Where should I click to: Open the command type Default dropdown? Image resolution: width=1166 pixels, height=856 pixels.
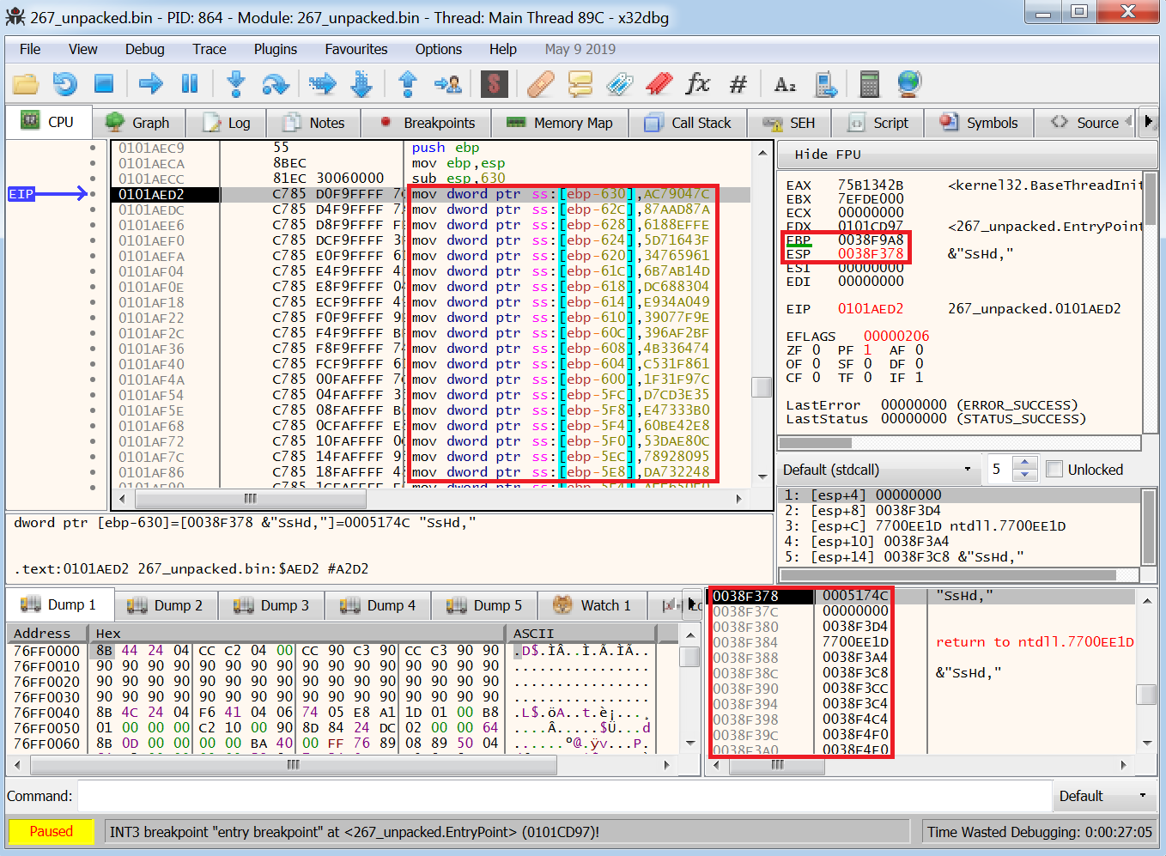click(x=1105, y=796)
